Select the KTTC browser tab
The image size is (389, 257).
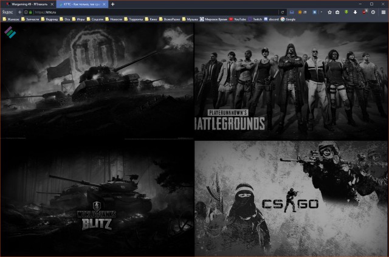[x=82, y=4]
